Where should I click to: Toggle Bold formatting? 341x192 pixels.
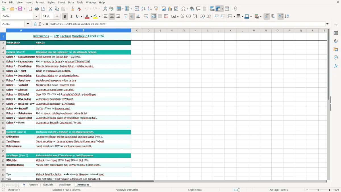click(x=65, y=16)
